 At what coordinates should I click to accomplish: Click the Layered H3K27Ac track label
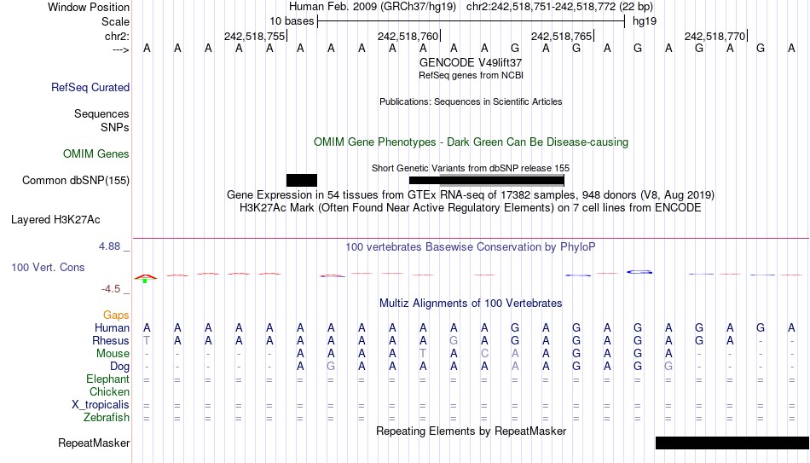tap(55, 220)
